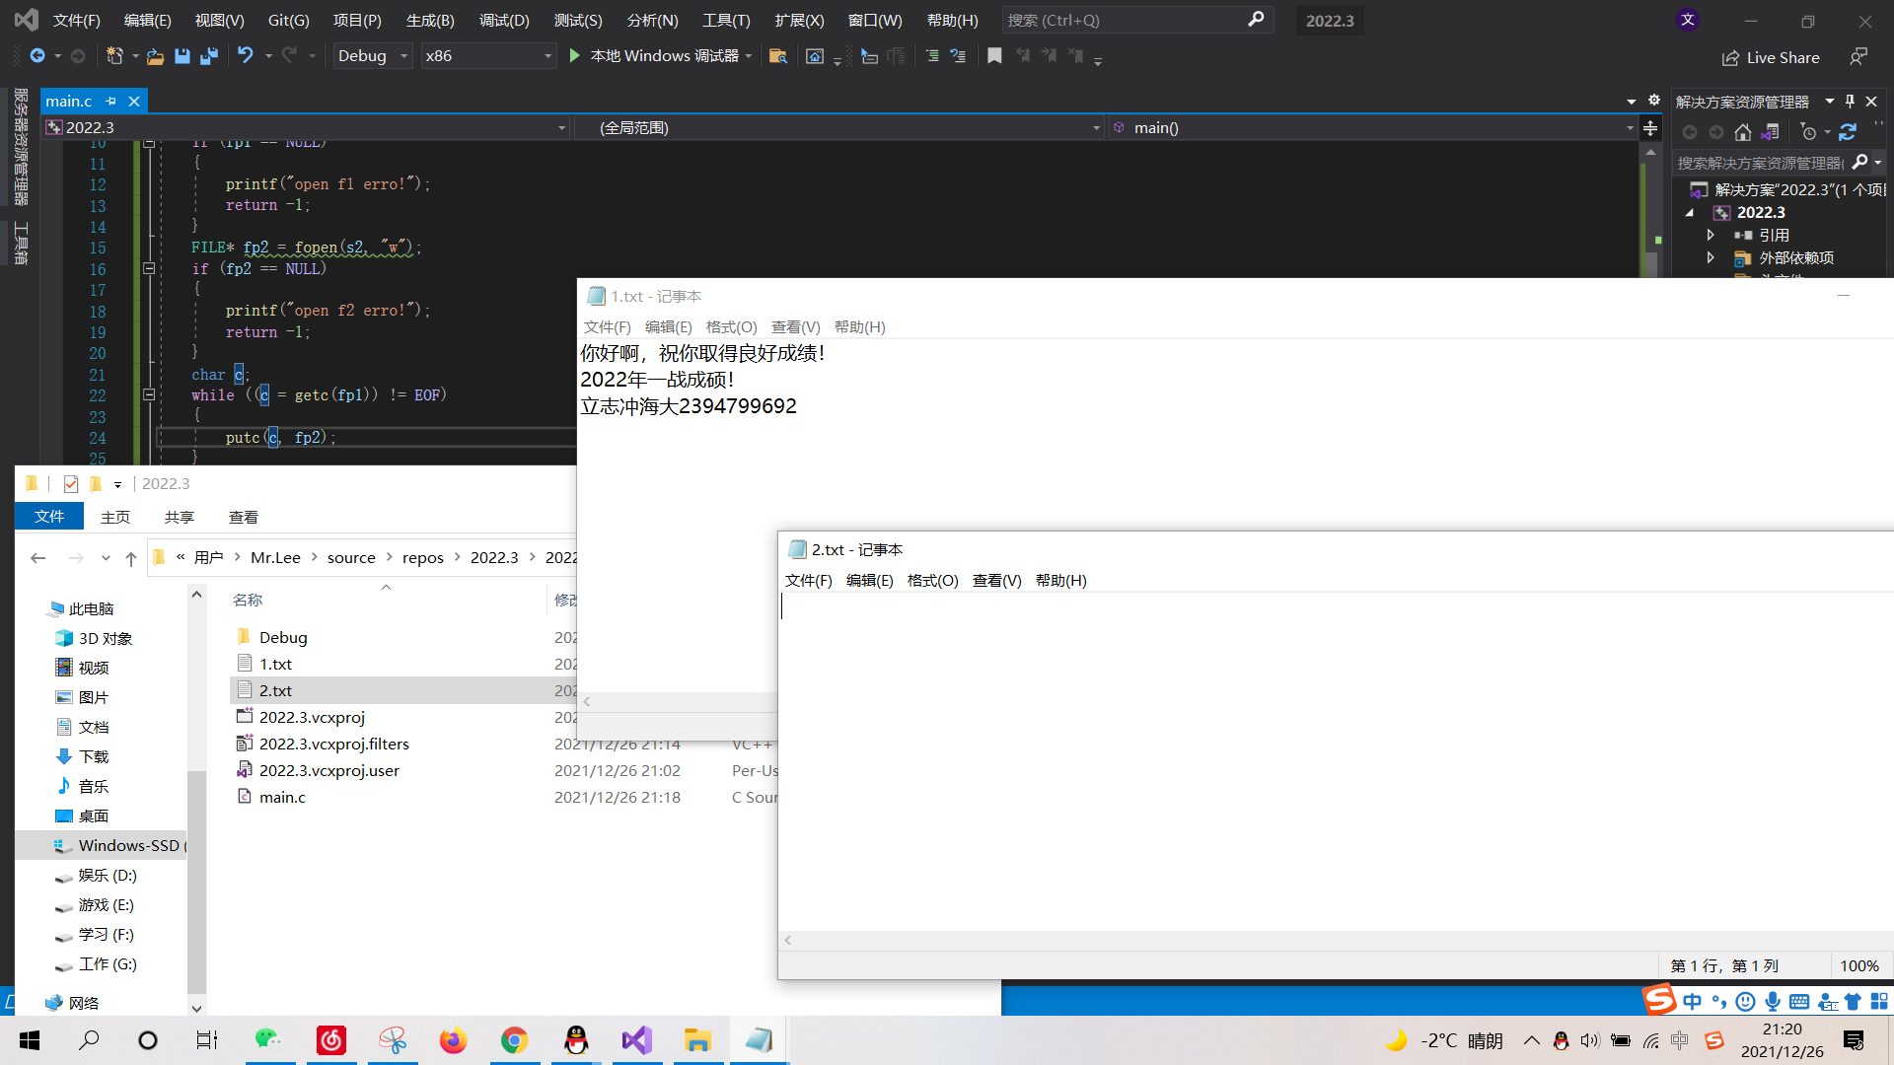Switch to 共享 tab in File Explorer
This screenshot has height=1065, width=1894.
179,517
